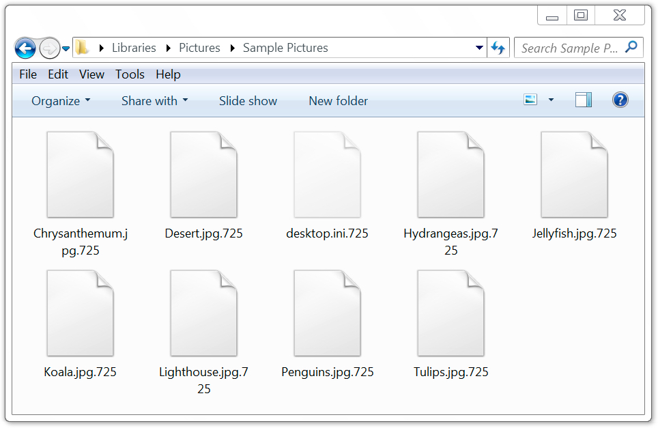This screenshot has width=658, height=428.
Task: Toggle the preview pane
Action: [x=584, y=100]
